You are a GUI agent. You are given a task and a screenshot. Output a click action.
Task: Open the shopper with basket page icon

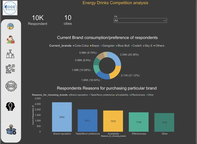pyautogui.click(x=11, y=40)
